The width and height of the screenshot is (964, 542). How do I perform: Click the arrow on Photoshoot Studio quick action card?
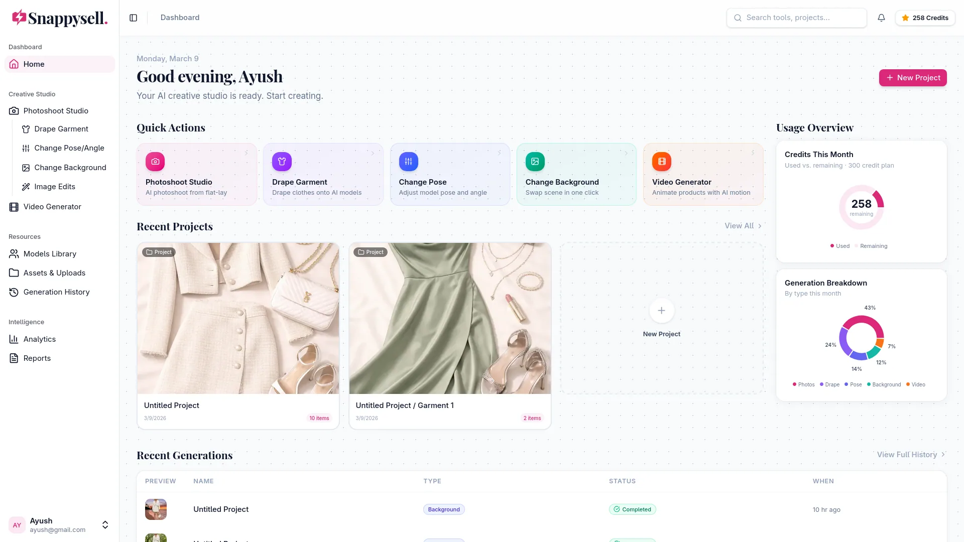pyautogui.click(x=247, y=153)
